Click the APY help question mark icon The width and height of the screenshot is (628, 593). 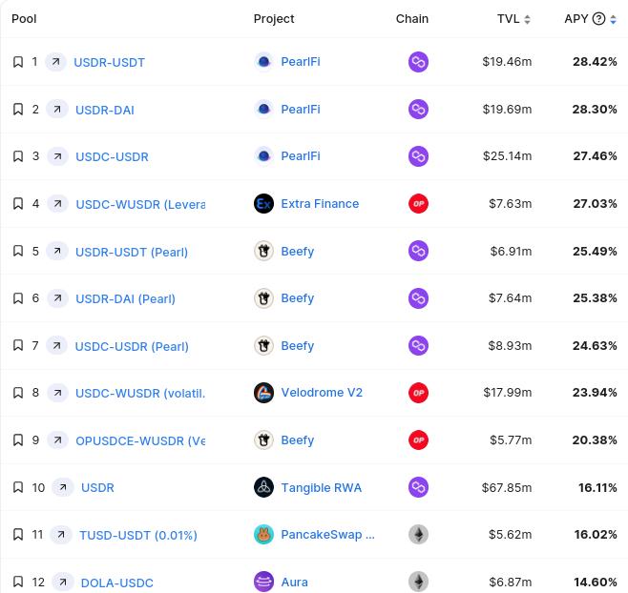pos(598,19)
